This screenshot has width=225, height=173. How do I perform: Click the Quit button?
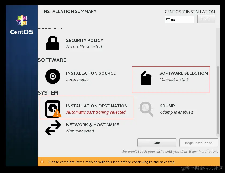click(157, 143)
